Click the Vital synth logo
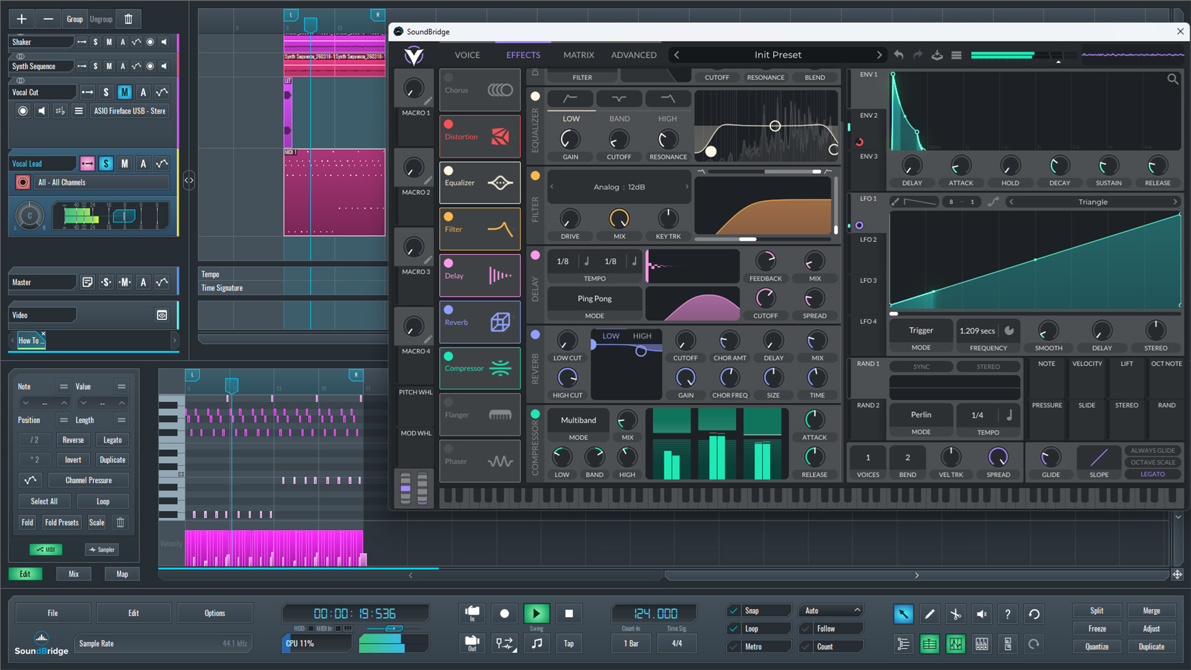 pos(414,55)
